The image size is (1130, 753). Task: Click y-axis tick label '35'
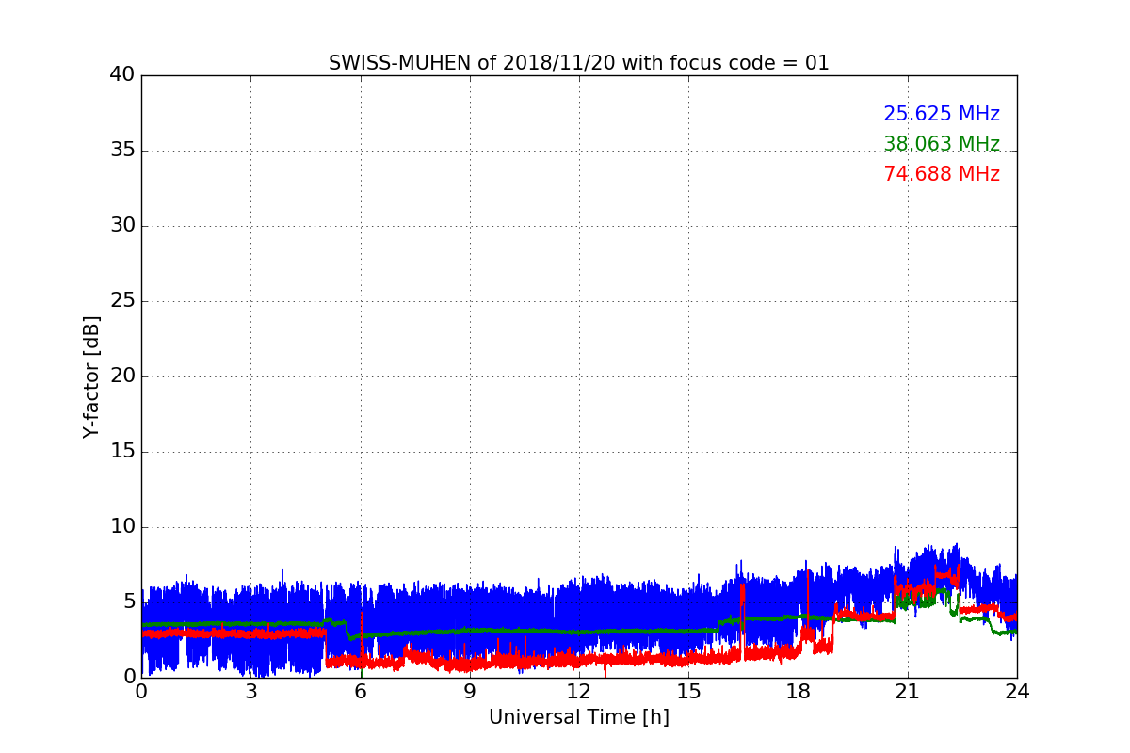pos(122,151)
